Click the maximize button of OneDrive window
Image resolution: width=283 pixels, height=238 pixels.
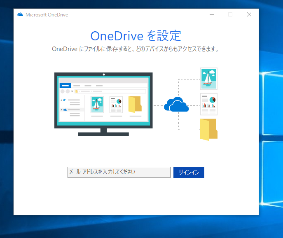230,14
